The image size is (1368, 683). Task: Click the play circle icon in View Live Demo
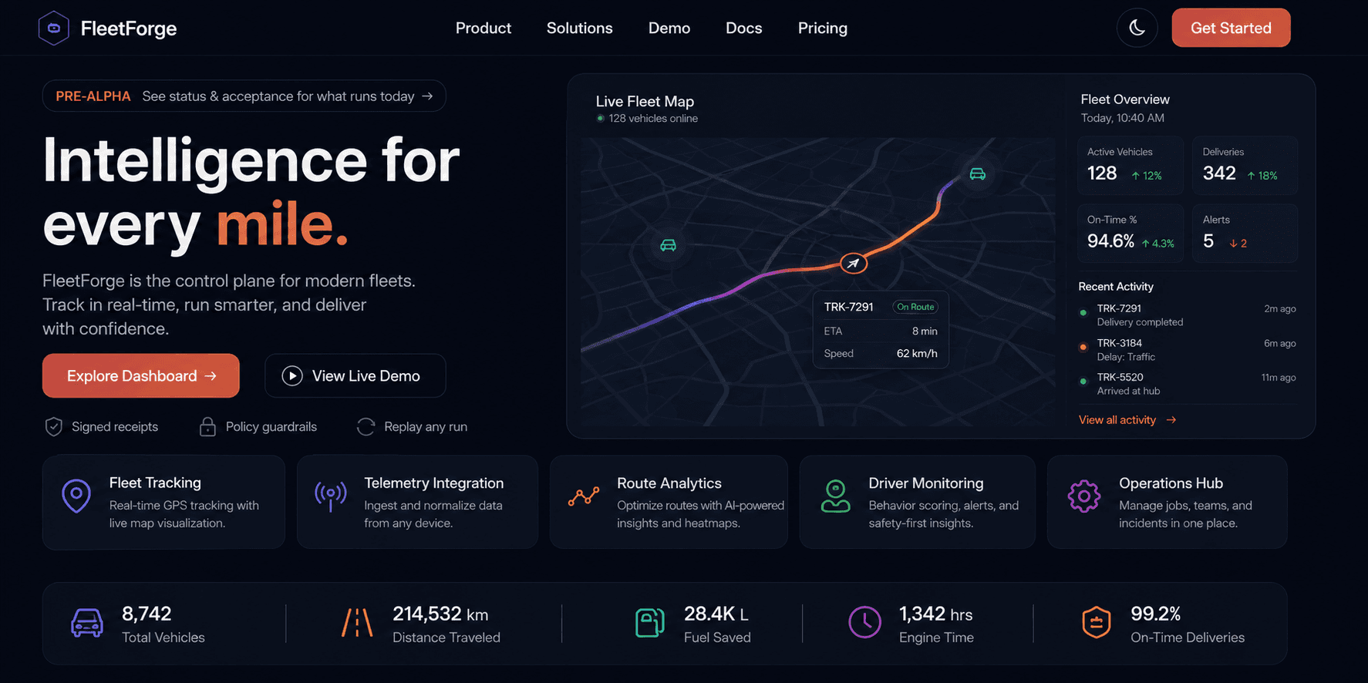coord(292,375)
